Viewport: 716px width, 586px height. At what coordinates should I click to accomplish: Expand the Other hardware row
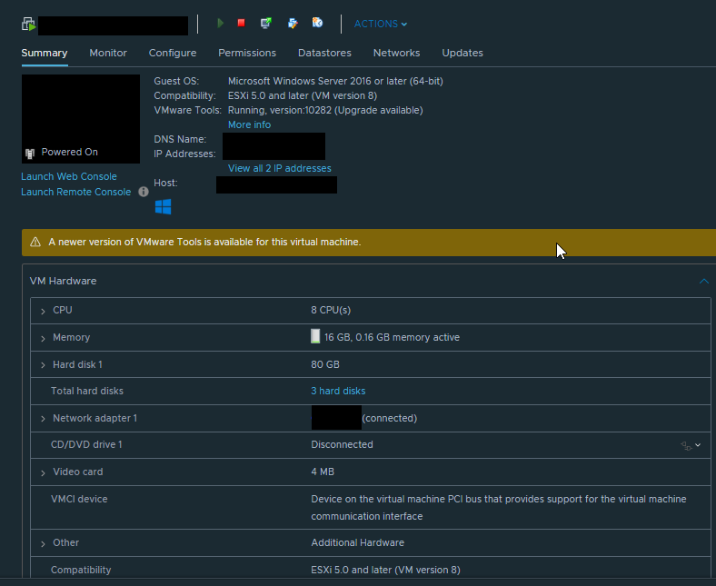pos(43,543)
